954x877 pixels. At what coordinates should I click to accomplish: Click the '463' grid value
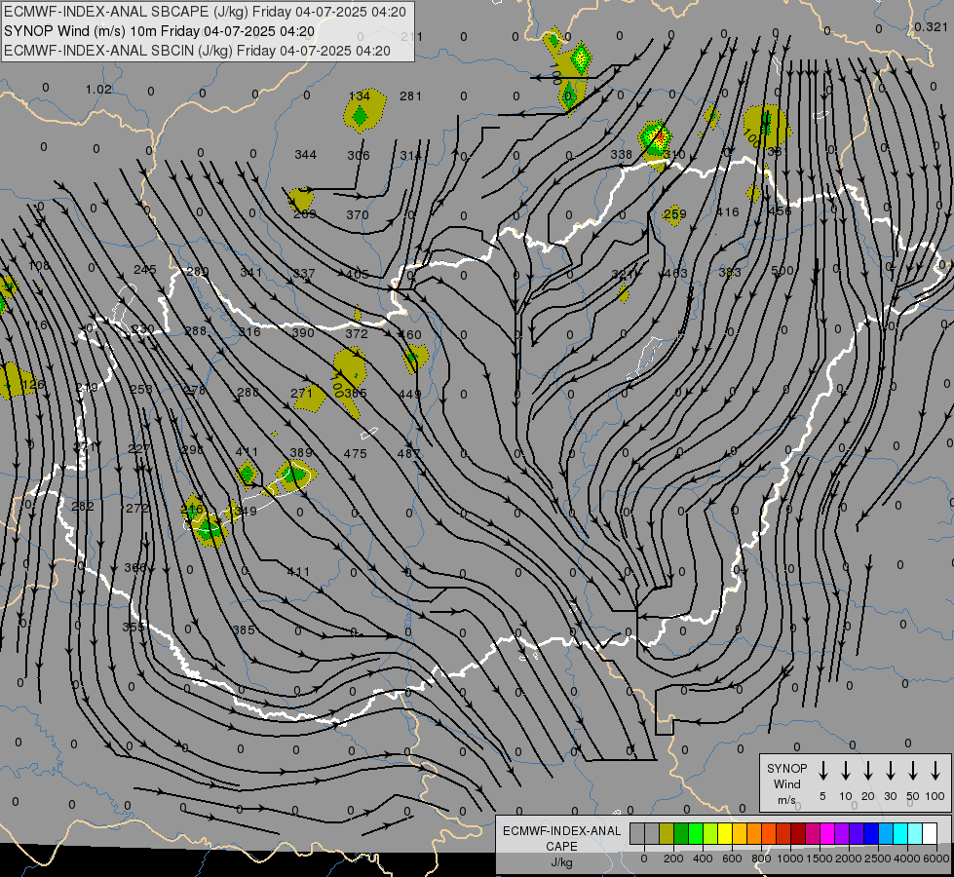pyautogui.click(x=676, y=273)
